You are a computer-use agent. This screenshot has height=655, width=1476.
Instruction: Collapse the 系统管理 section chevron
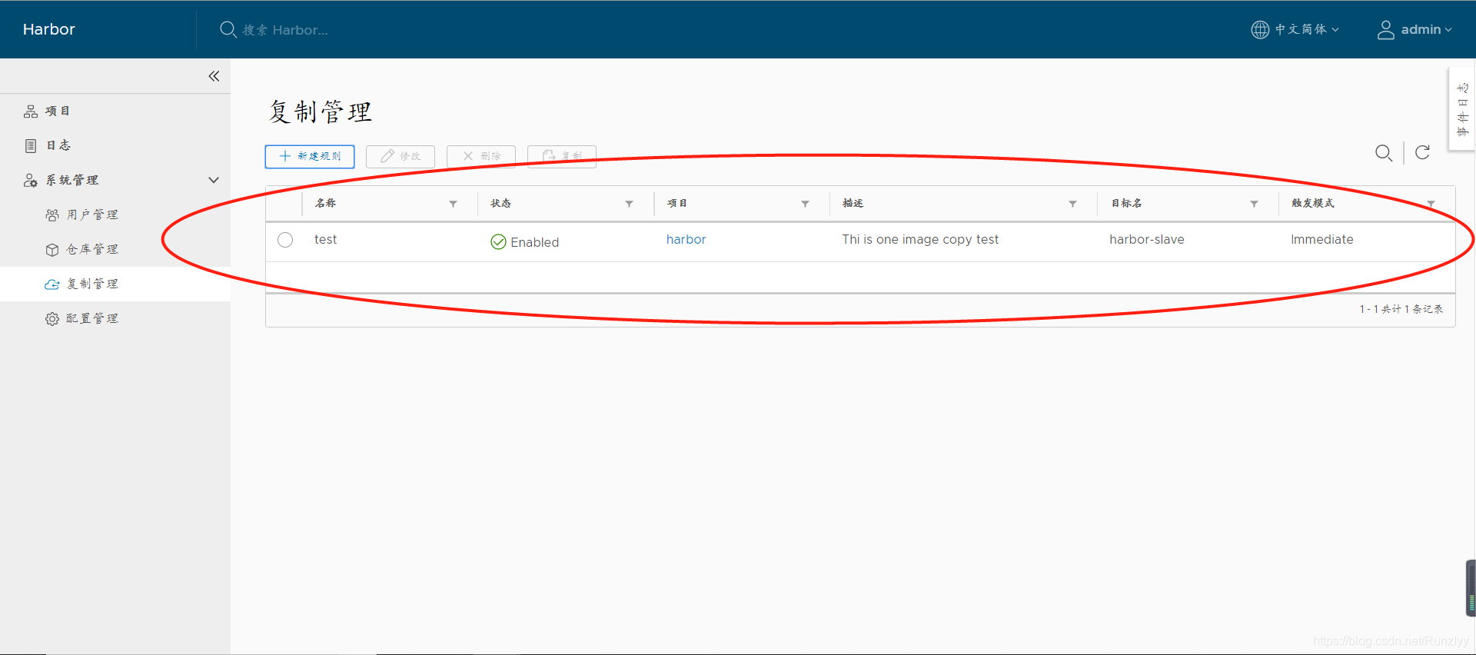[x=214, y=180]
